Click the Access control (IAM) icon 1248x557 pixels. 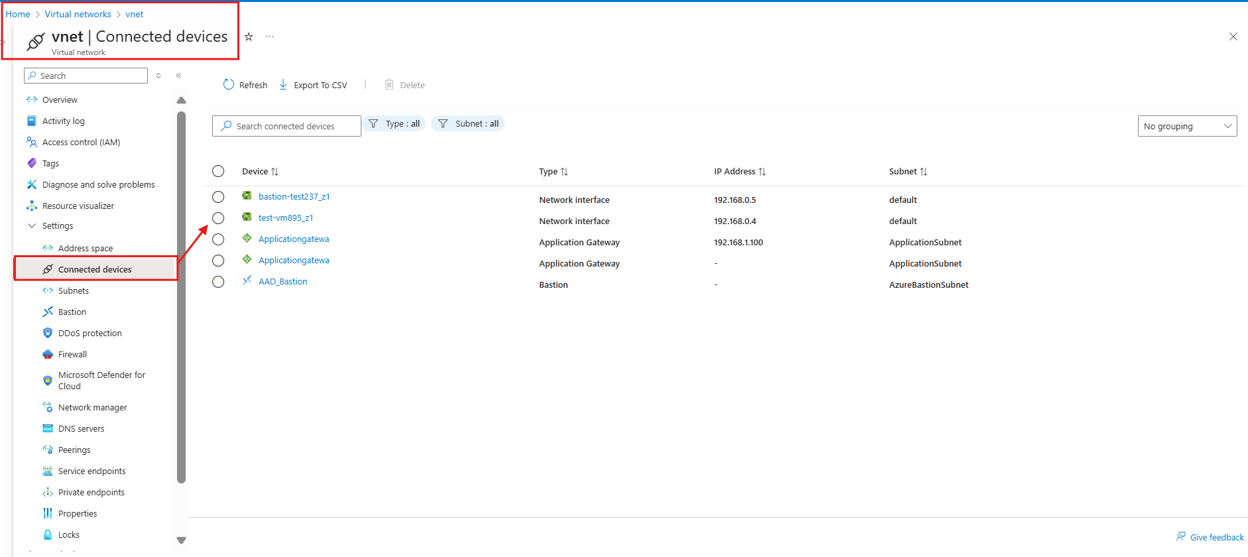click(x=31, y=142)
